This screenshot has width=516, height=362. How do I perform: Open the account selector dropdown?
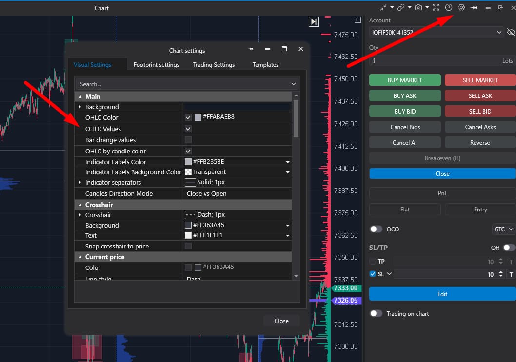(x=437, y=32)
